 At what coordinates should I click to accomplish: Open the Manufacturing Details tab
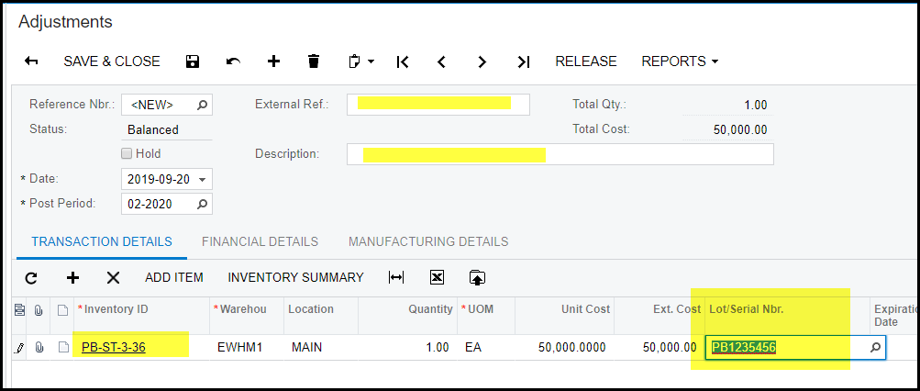pos(427,241)
